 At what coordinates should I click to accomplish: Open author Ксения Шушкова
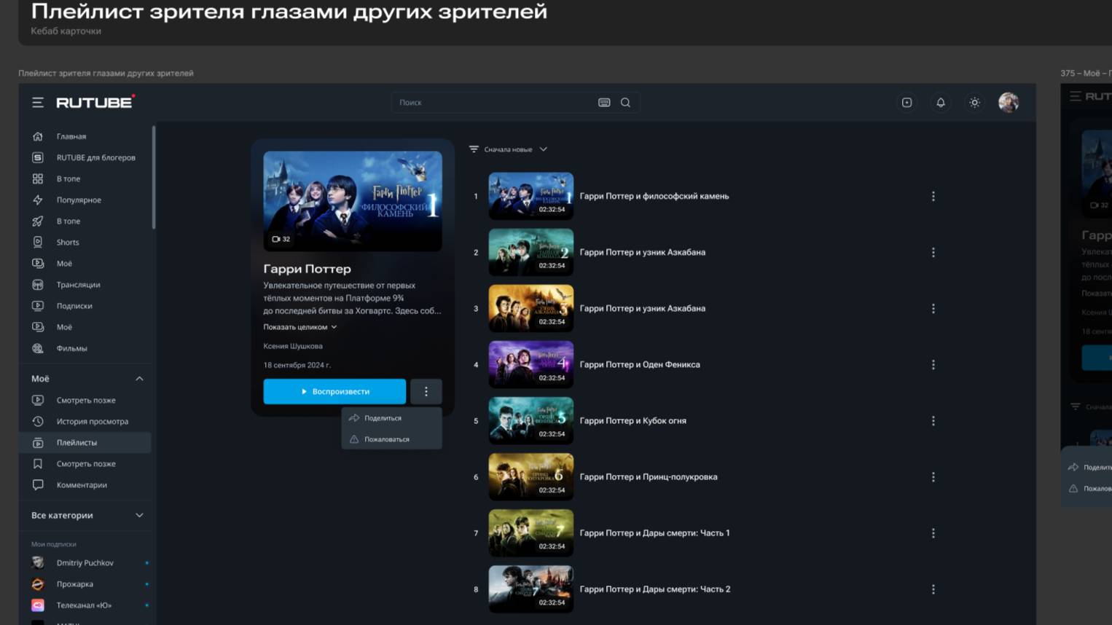(x=292, y=346)
